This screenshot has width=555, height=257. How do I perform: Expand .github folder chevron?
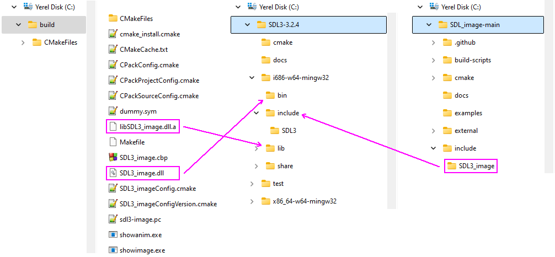pos(433,42)
